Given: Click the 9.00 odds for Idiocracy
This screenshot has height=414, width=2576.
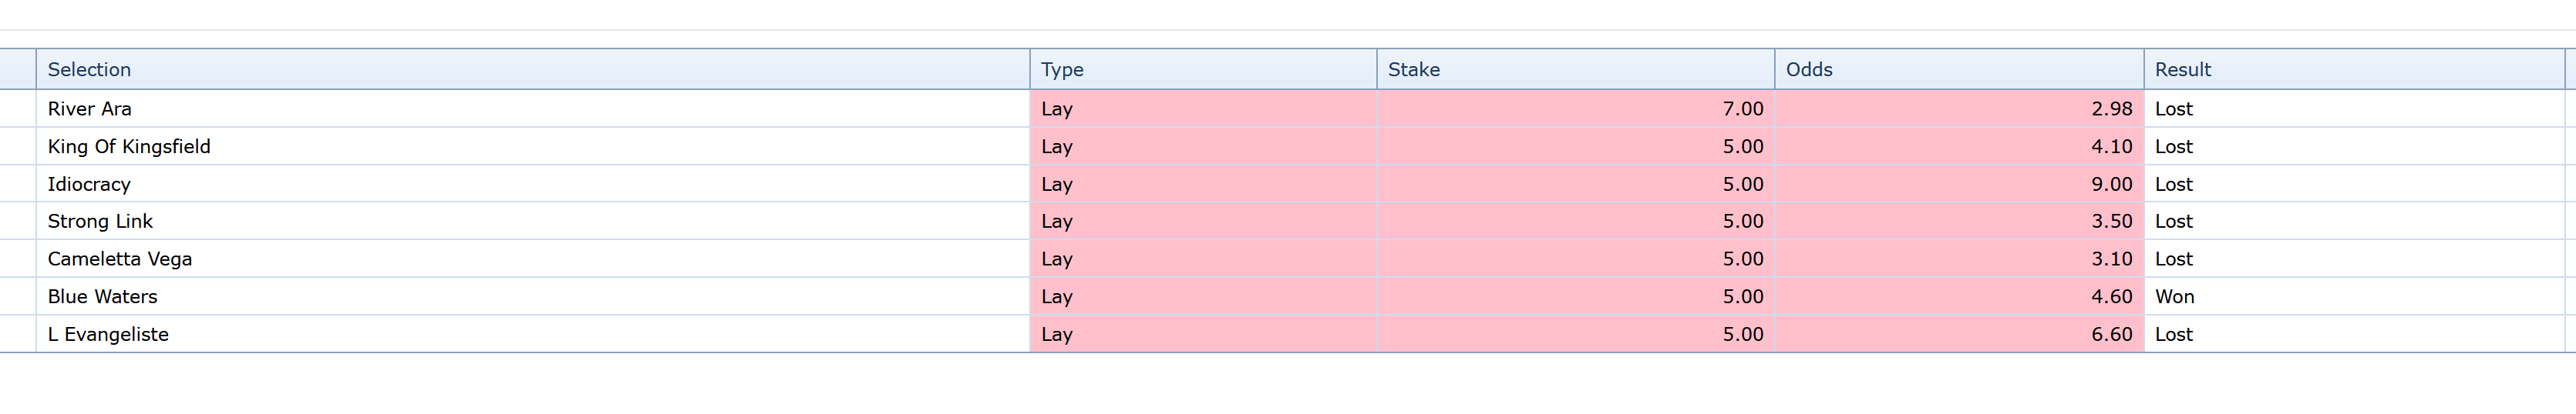Looking at the screenshot, I should click(2111, 185).
